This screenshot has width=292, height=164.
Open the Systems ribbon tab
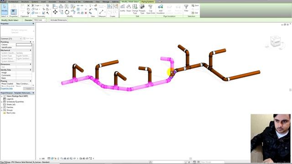[x=35, y=2]
